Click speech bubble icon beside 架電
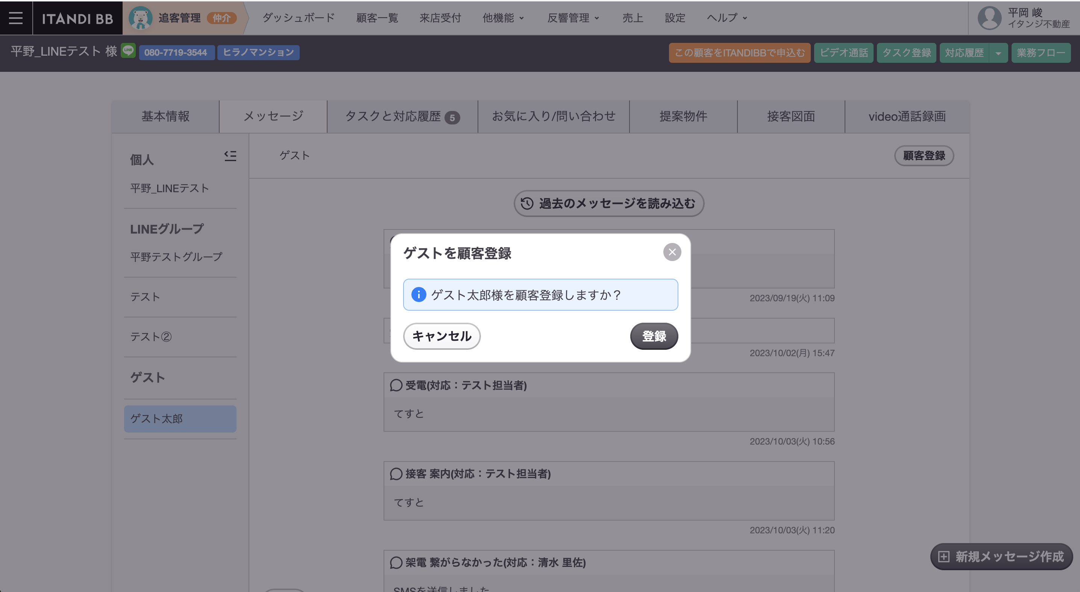 tap(396, 563)
